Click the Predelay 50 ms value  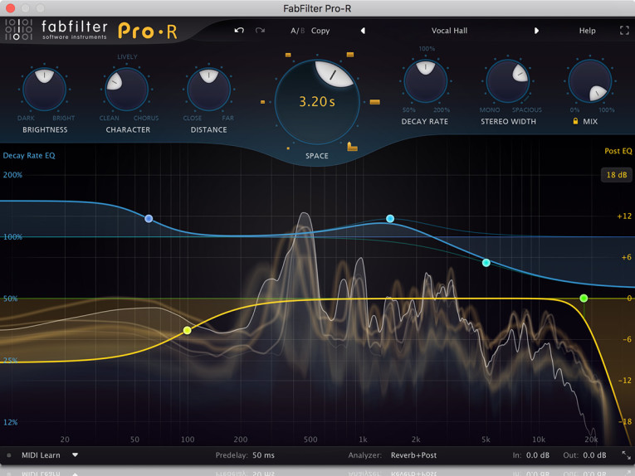(x=263, y=455)
